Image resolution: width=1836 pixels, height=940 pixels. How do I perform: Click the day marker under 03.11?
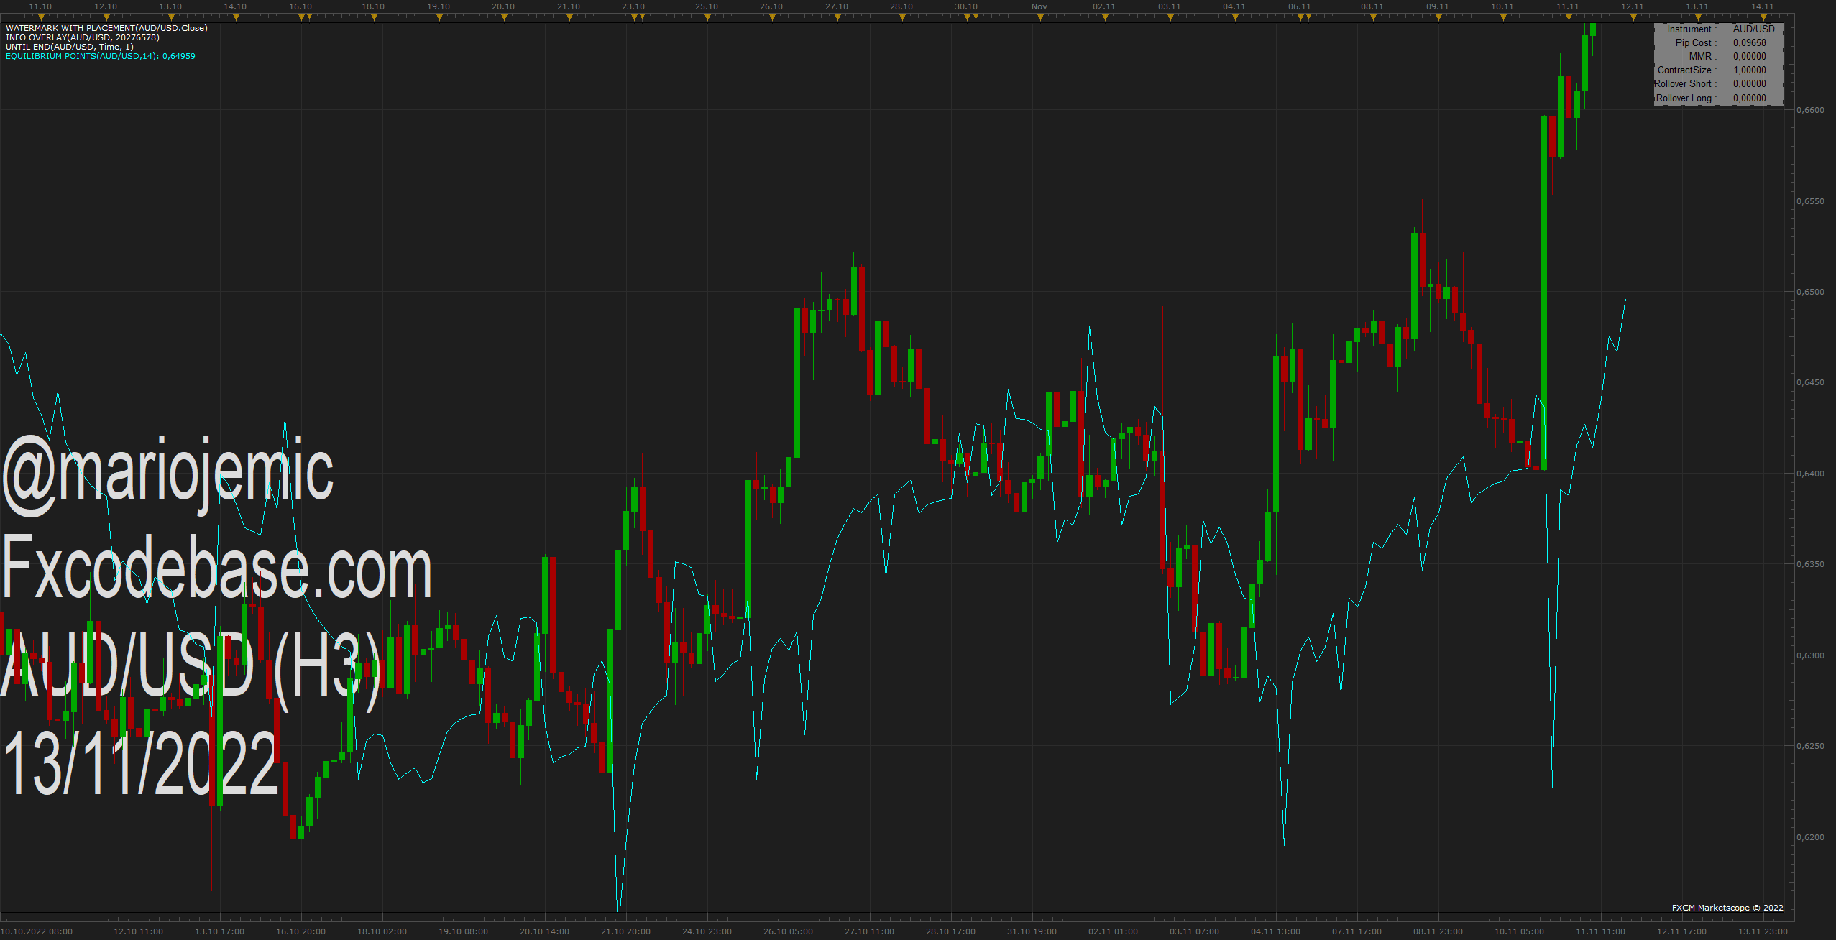pyautogui.click(x=1170, y=17)
